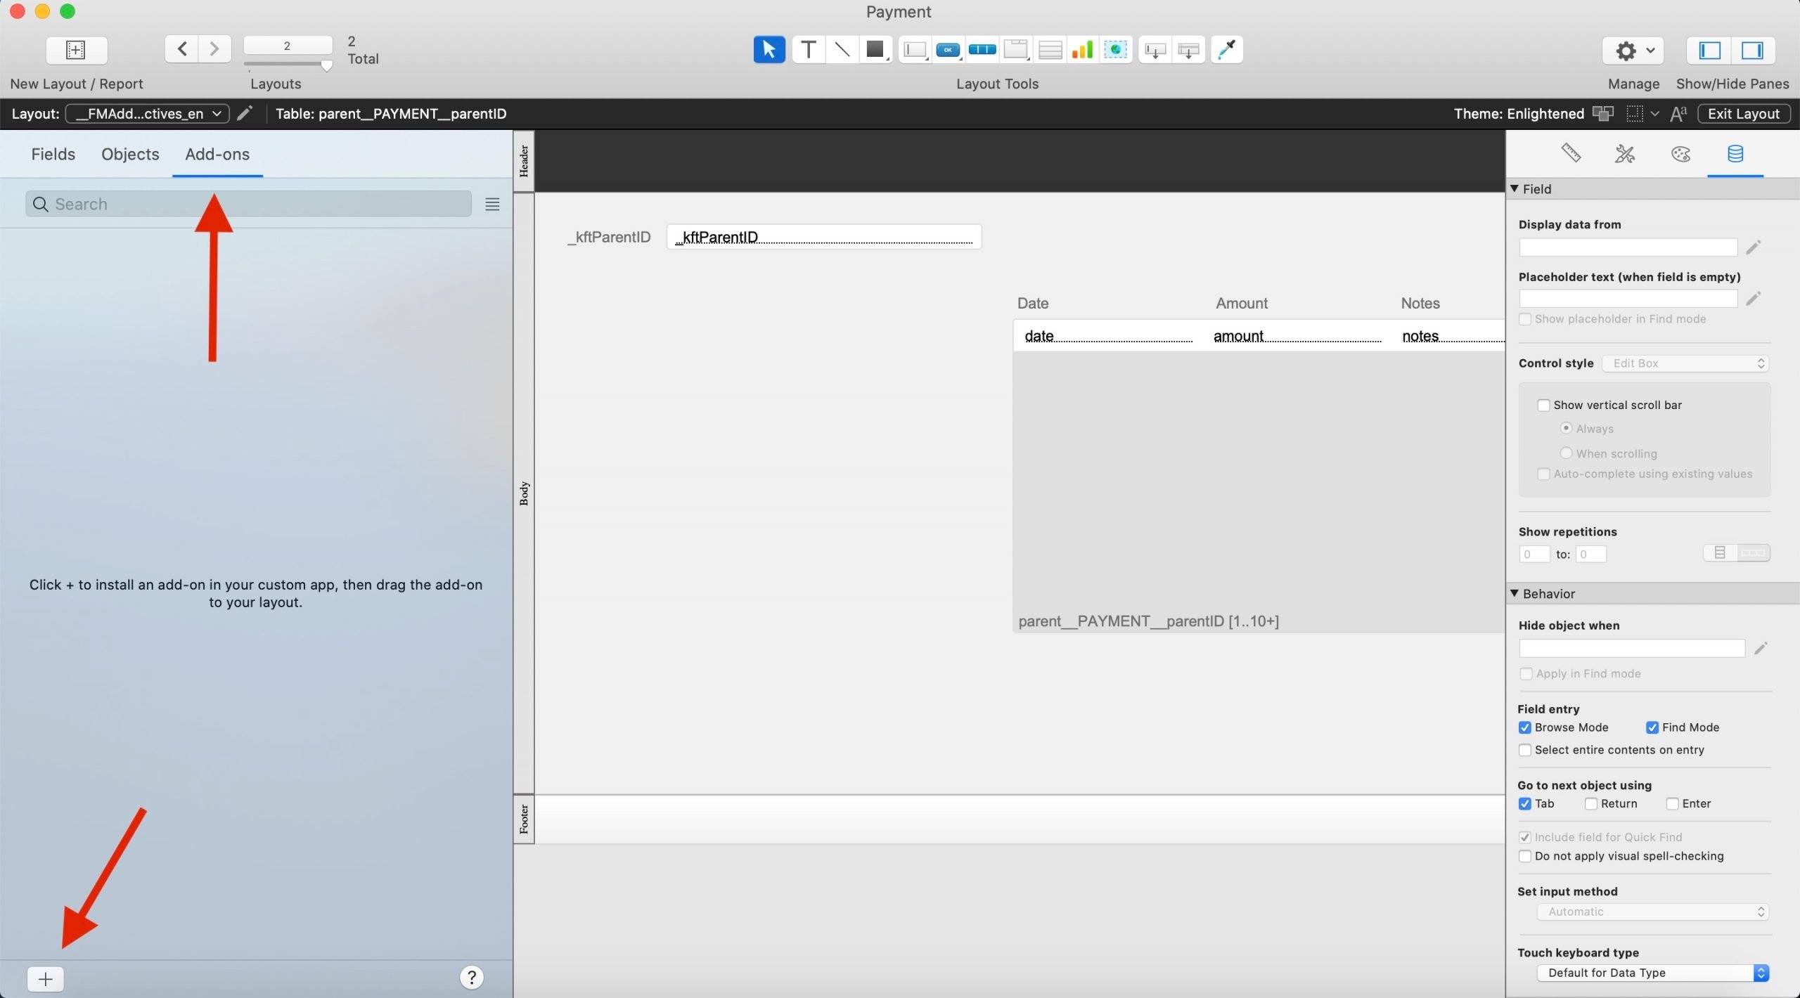Click the formatting bar Aa icon

point(1678,114)
